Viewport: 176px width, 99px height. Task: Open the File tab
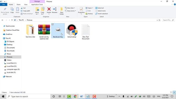point(4,4)
